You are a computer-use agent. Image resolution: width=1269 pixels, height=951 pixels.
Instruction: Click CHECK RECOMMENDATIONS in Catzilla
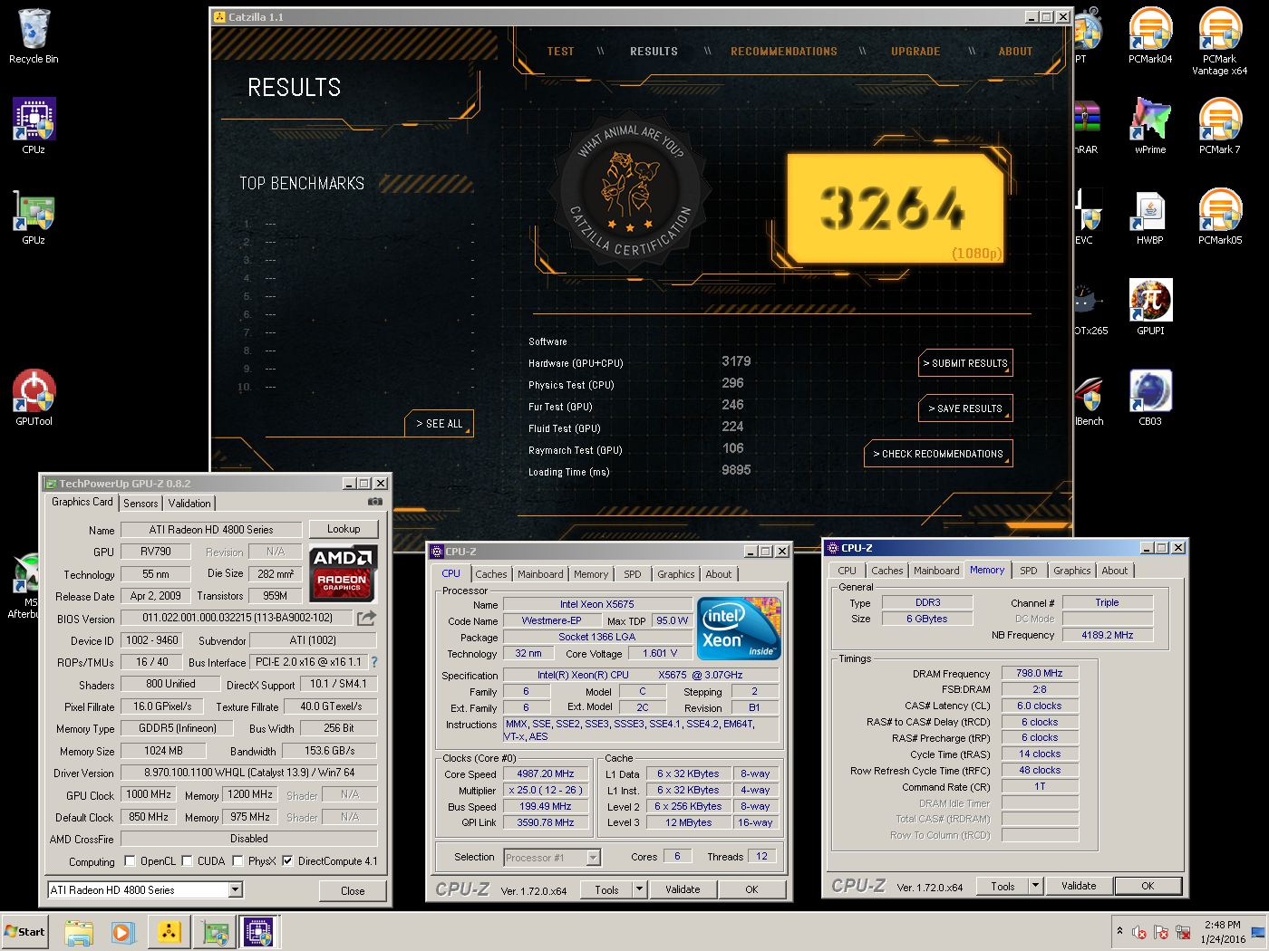pyautogui.click(x=938, y=454)
